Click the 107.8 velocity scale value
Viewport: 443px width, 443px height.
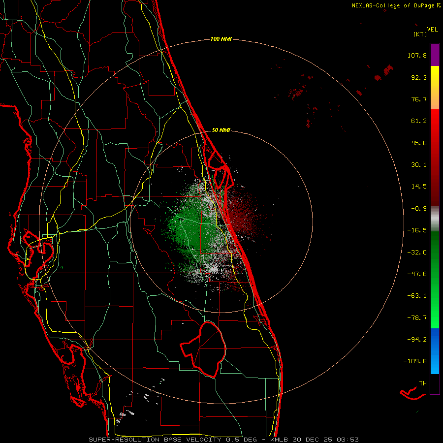click(x=417, y=55)
